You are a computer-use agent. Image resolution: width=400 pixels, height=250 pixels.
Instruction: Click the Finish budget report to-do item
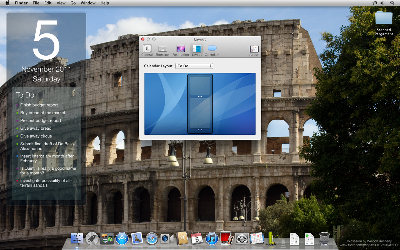[39, 105]
